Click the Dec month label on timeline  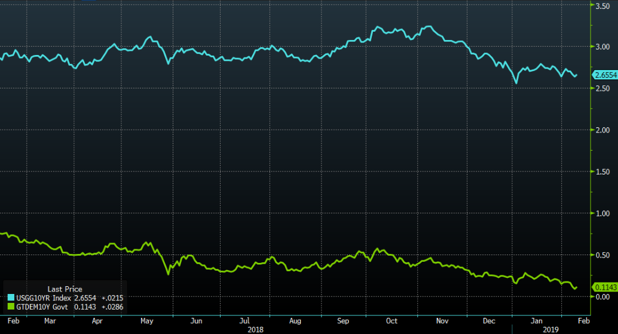coord(489,321)
